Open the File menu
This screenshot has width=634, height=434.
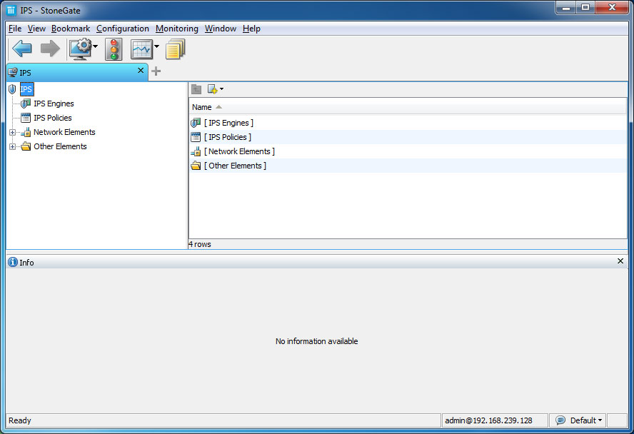click(15, 29)
